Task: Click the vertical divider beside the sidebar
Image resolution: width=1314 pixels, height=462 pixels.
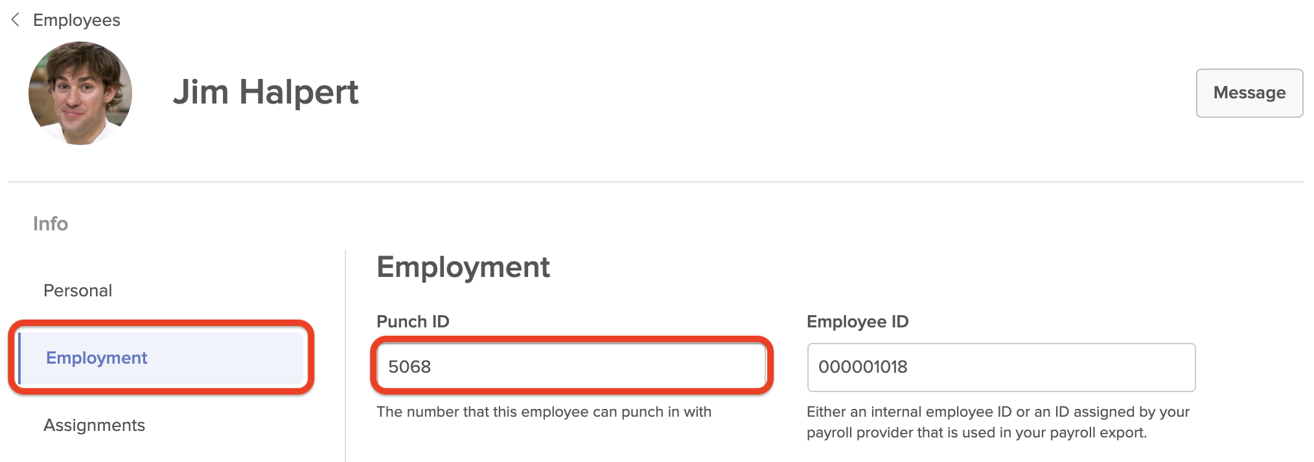Action: tap(345, 355)
